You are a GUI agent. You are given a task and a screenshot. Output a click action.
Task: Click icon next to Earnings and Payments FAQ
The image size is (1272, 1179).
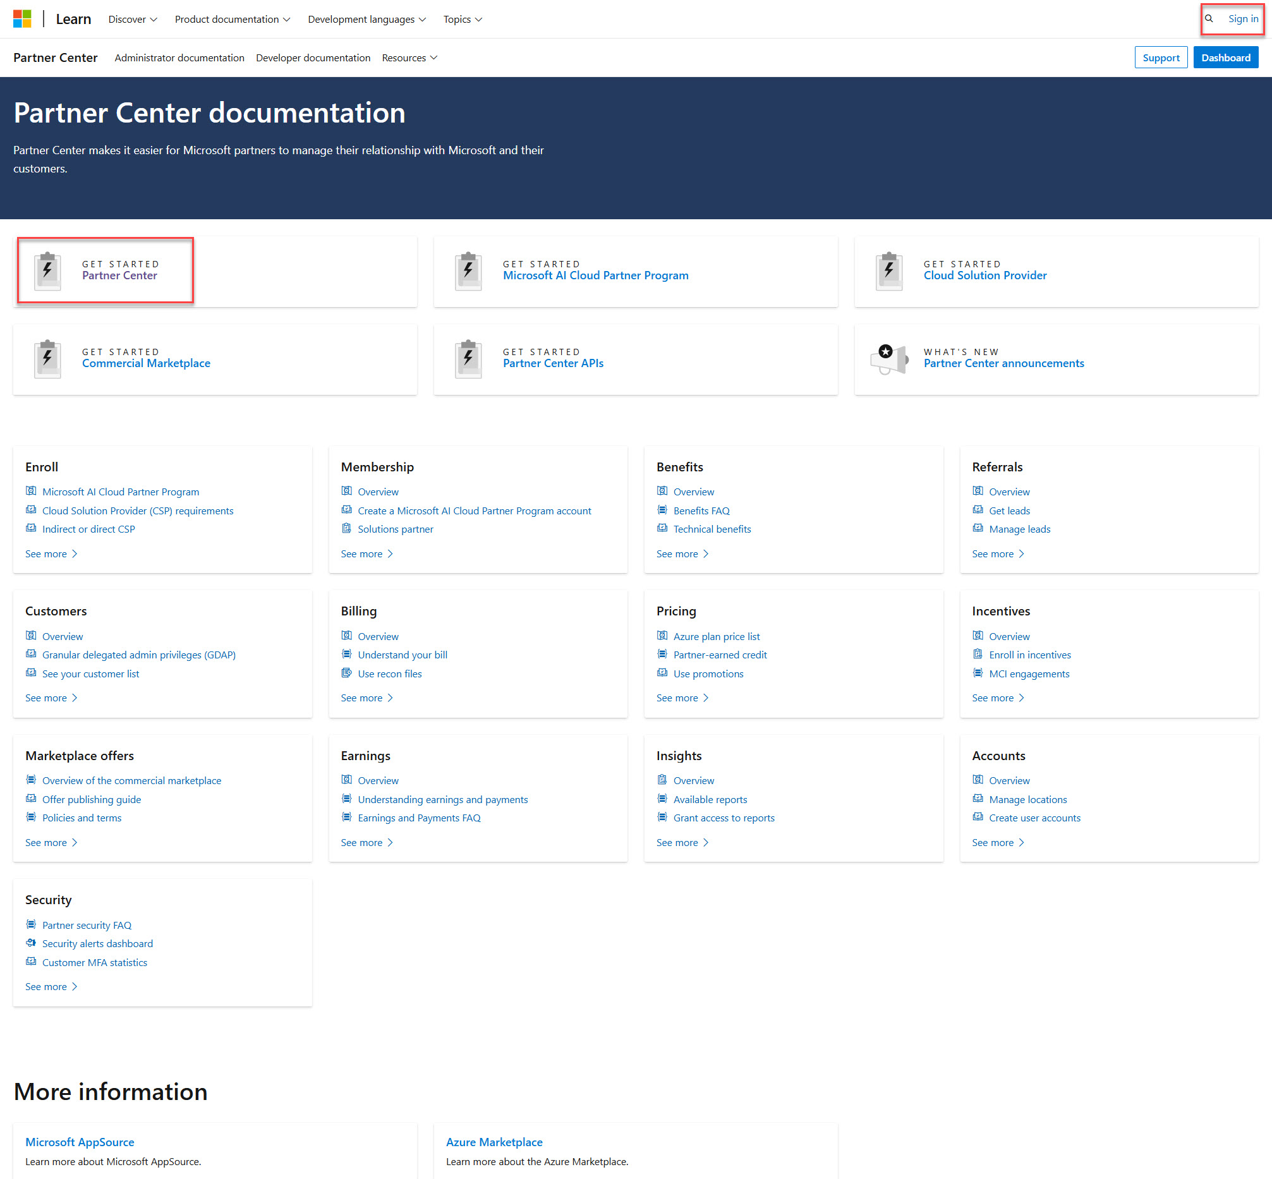[x=346, y=817]
